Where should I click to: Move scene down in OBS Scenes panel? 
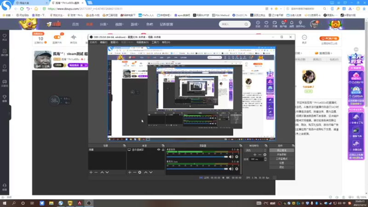tap(107, 172)
